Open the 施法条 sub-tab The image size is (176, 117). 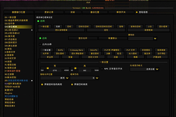point(147,54)
